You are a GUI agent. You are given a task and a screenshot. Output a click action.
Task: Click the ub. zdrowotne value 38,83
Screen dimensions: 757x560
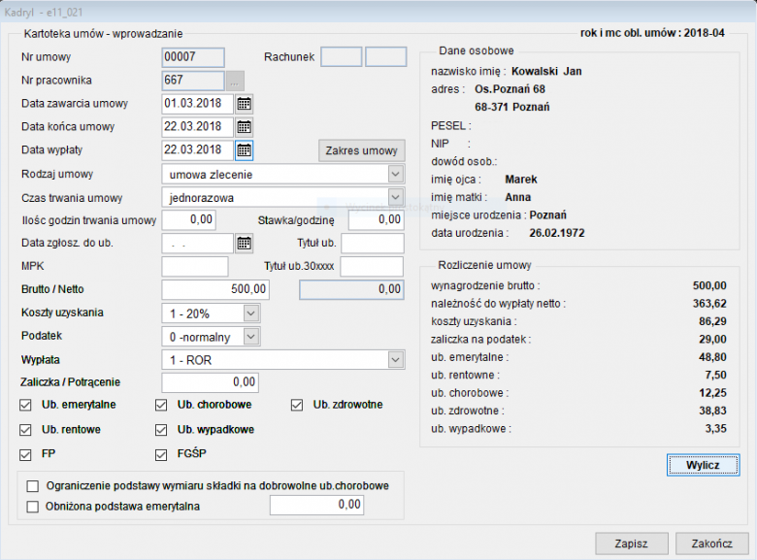(x=712, y=411)
